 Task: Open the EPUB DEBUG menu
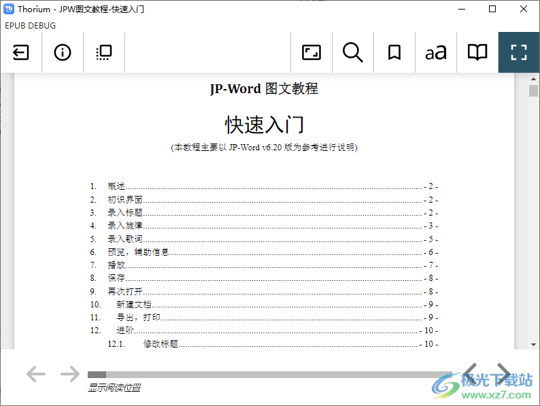coord(31,25)
